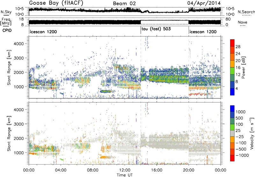Select "Slant Range [km]" label of the velocity panel
The height and width of the screenshot is (177, 255).
(x=9, y=134)
